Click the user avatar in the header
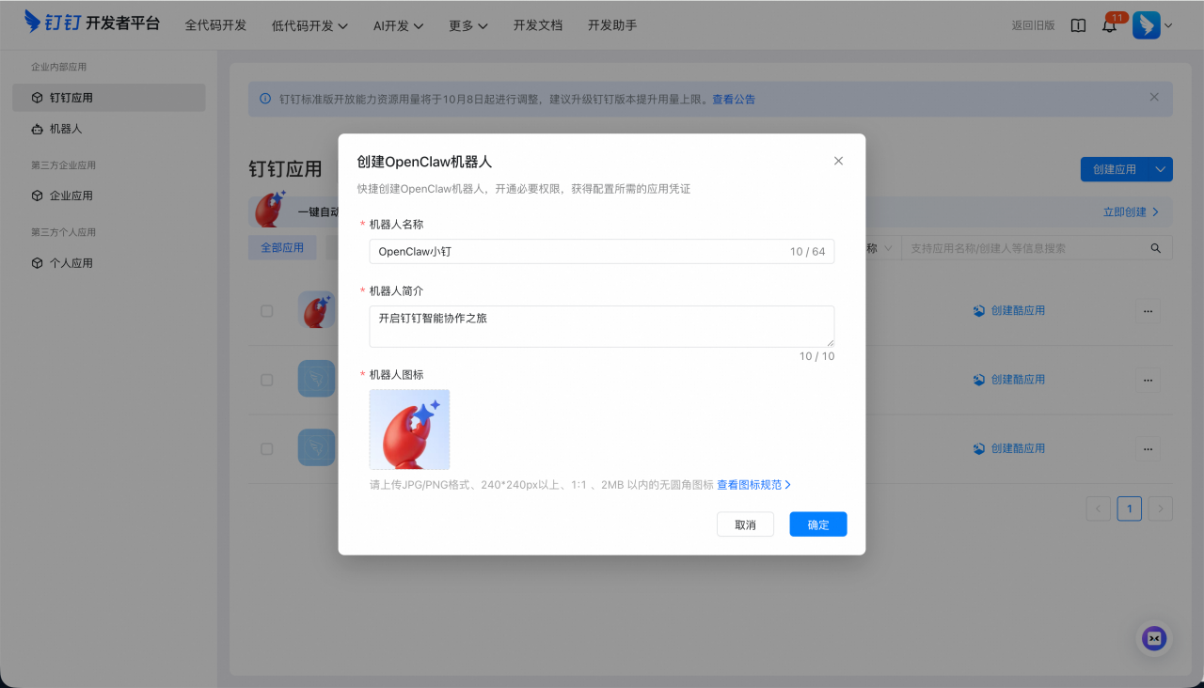 1146,25
